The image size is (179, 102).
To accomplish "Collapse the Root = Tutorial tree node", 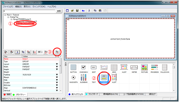I will pos(5,15).
